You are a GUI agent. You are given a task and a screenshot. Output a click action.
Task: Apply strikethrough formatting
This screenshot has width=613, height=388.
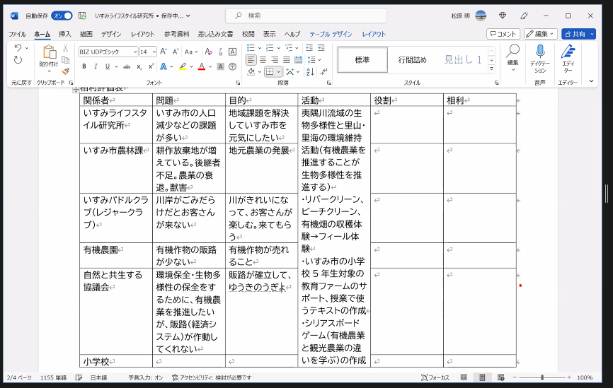point(127,66)
